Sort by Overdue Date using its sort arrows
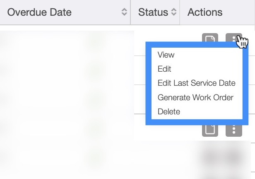The height and width of the screenshot is (179, 255). coord(124,12)
